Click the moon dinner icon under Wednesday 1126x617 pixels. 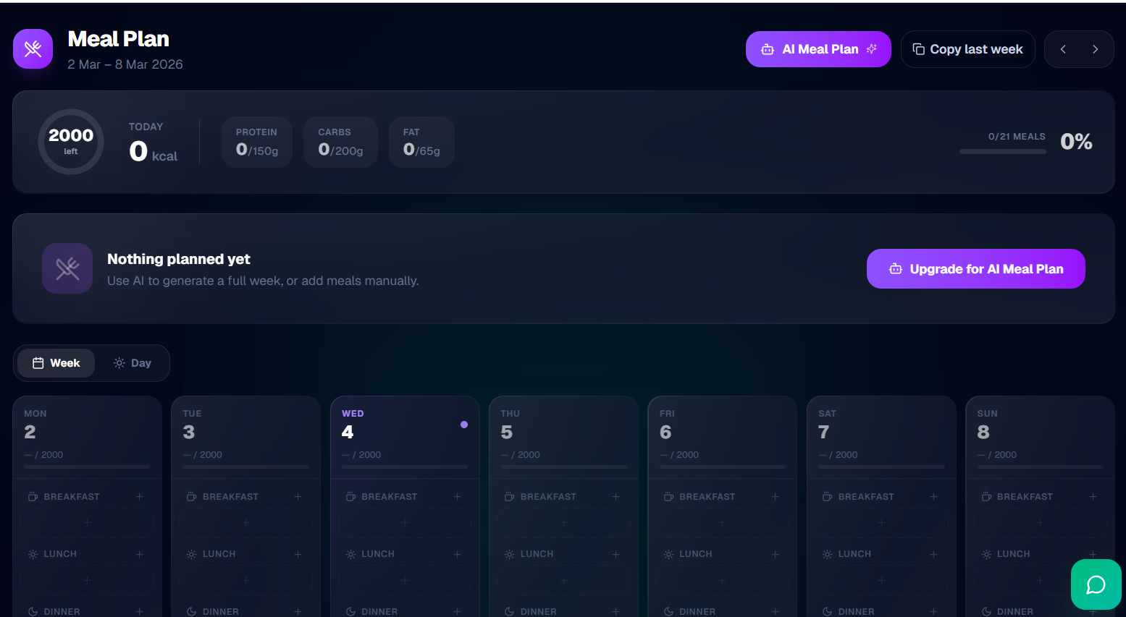351,611
